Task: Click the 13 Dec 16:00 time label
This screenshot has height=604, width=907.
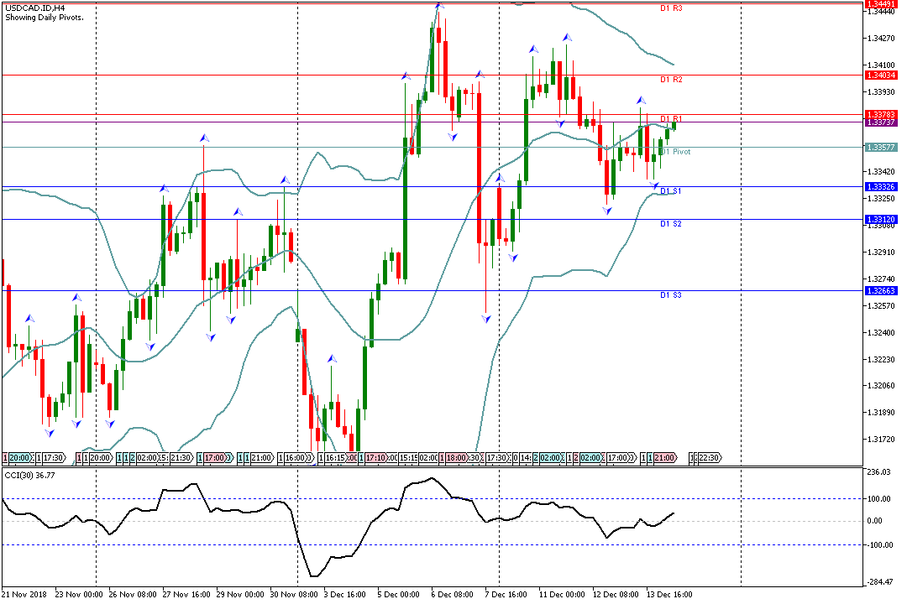Action: point(669,594)
